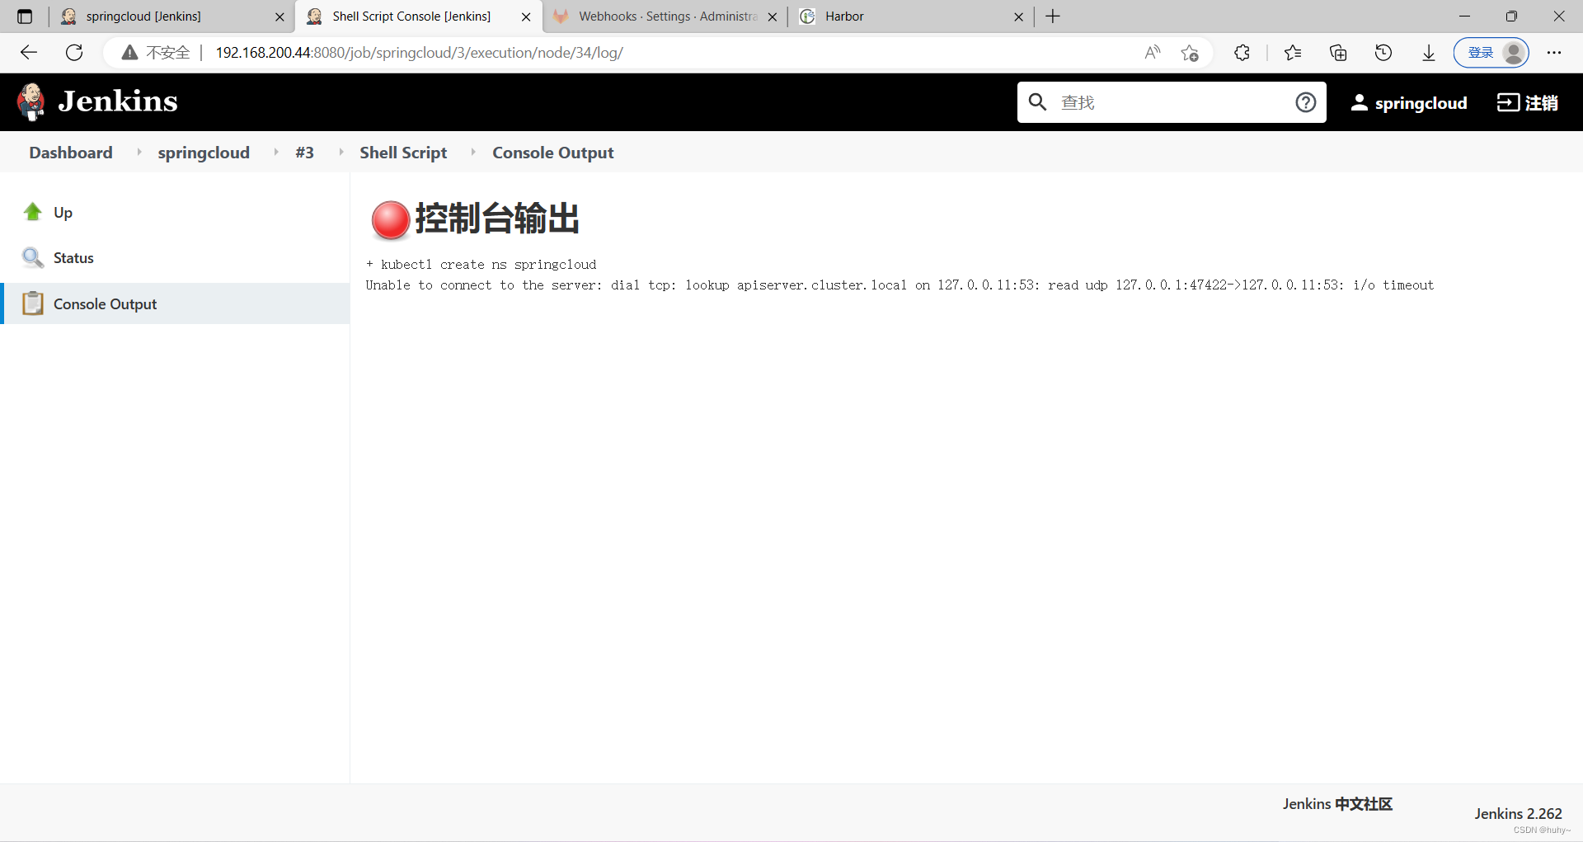The image size is (1583, 842).
Task: Open Jenkins 中文社区 footer link
Action: [x=1337, y=804]
